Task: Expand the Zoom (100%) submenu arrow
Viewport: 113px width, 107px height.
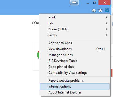Action: pos(107,29)
